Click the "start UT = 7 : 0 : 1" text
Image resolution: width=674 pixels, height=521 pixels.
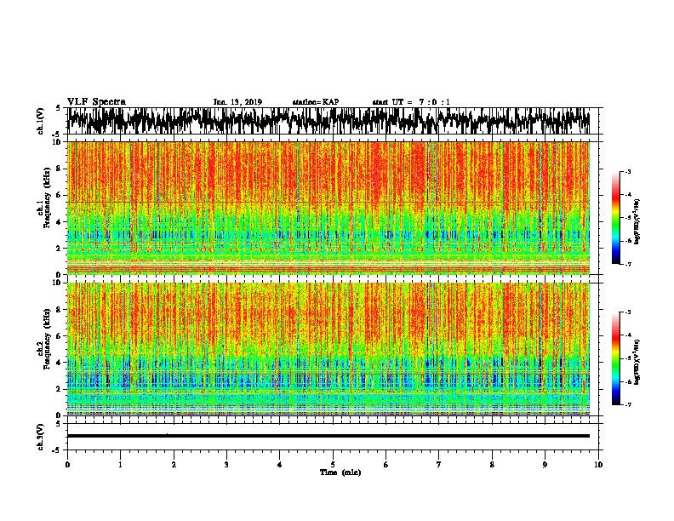411,102
